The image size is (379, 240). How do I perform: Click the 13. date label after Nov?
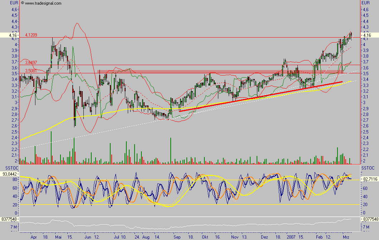coord(244,237)
